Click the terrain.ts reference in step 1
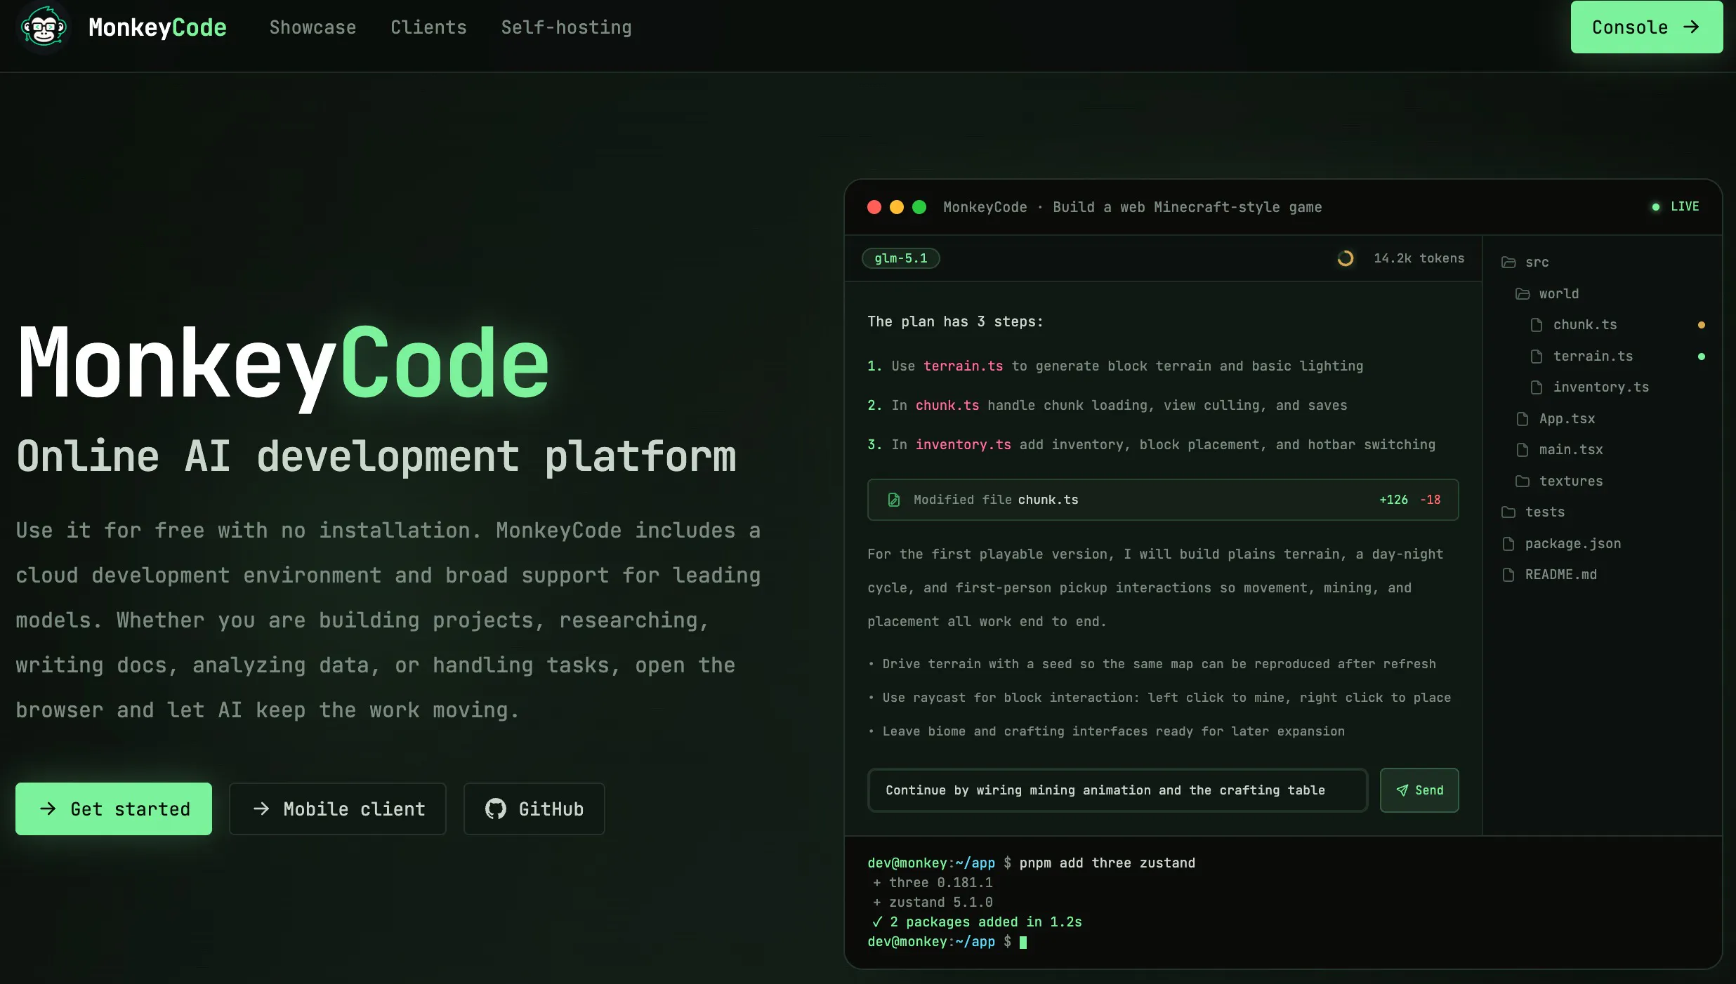Screen dimensions: 1736x984 pos(963,366)
